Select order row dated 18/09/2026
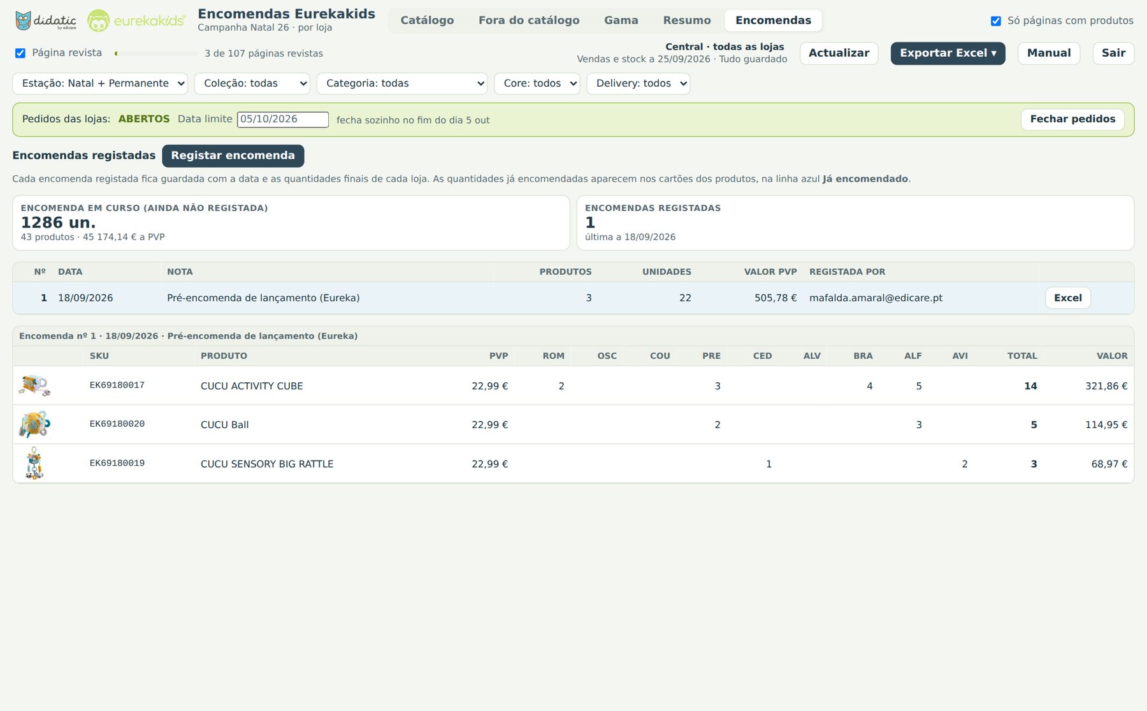 573,298
